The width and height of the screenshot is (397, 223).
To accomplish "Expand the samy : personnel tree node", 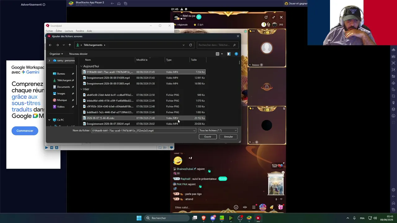I will coord(49,60).
